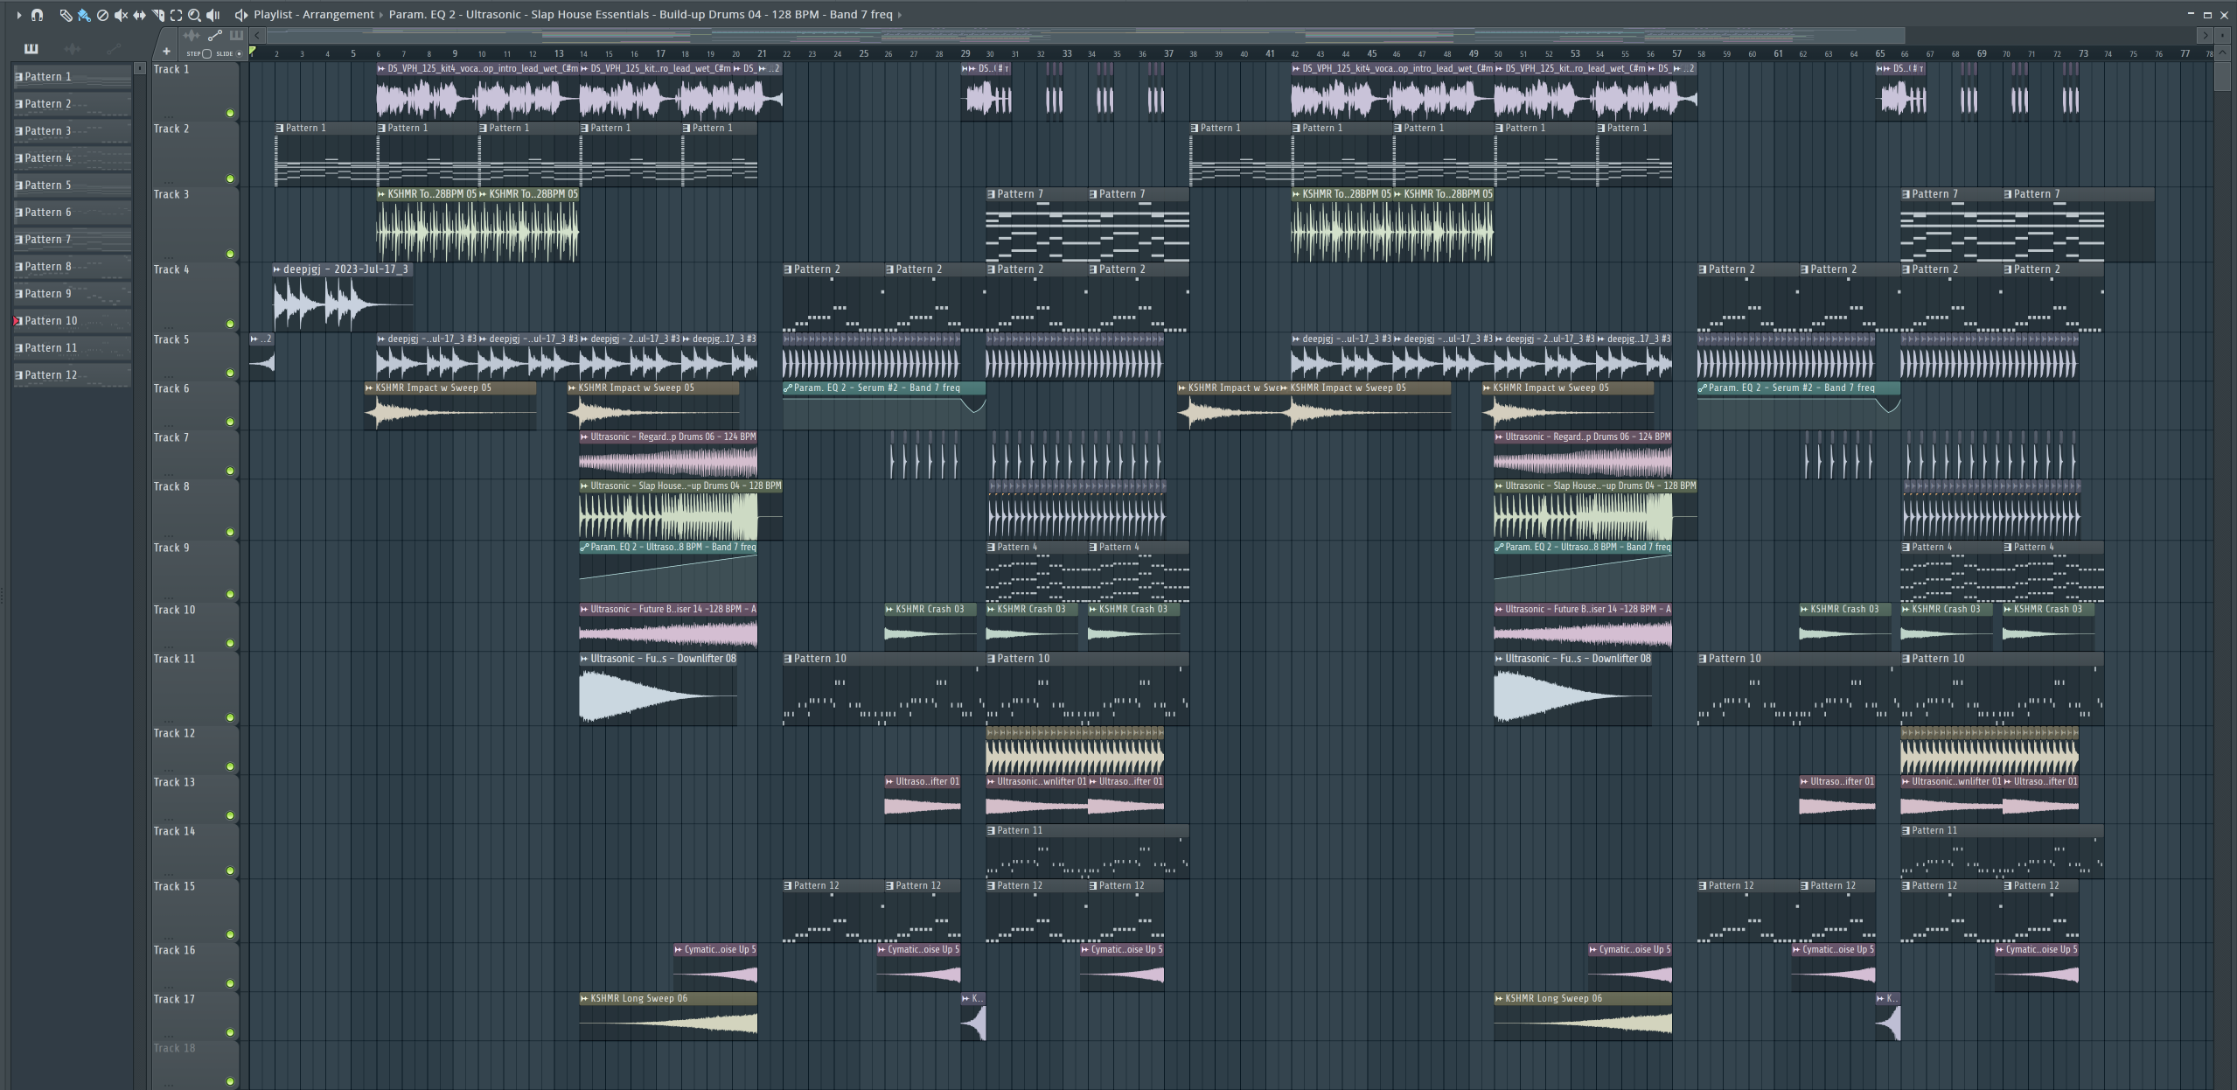This screenshot has width=2237, height=1090.
Task: Select Pattern 7 in the picker
Action: (73, 240)
